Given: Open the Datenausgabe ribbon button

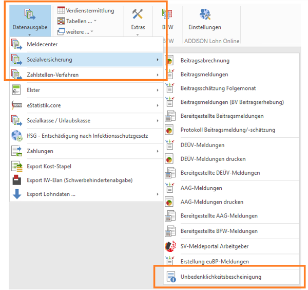Looking at the screenshot, I should [30, 21].
